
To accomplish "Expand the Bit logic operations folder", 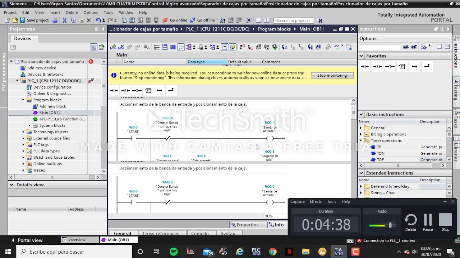I will click(x=361, y=134).
